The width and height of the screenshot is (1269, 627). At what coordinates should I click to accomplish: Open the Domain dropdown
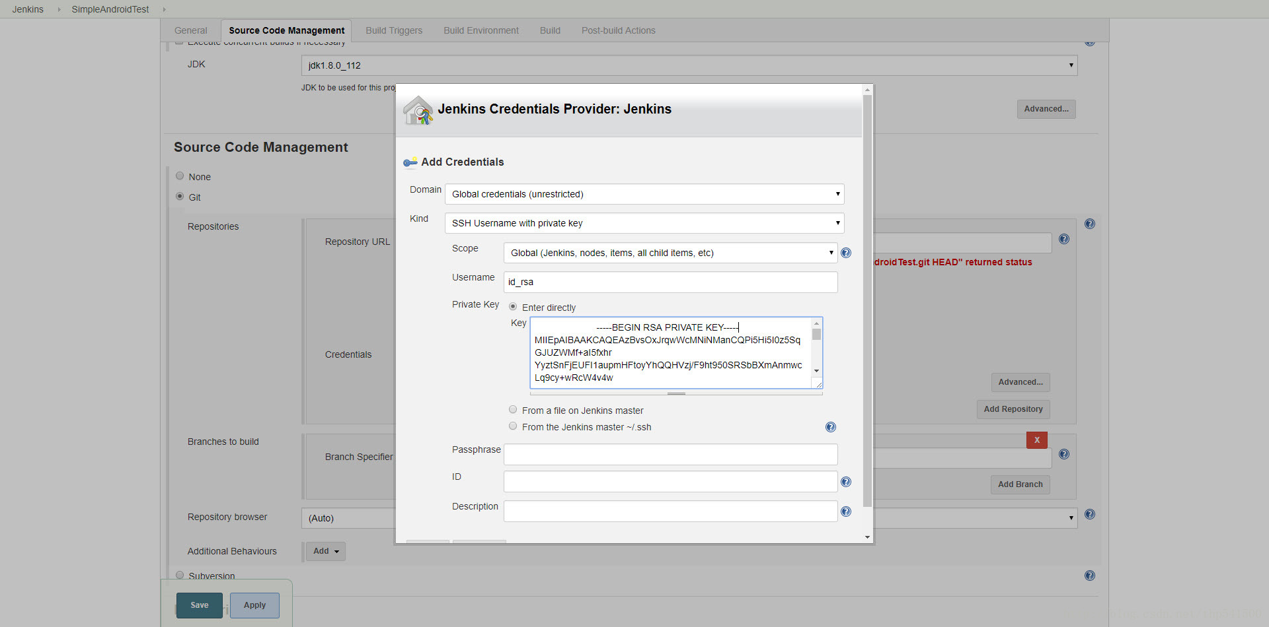click(644, 194)
